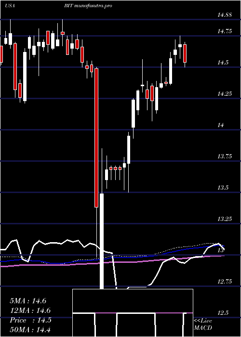Viewport: 241px width, 337px height.
Task: Click the last red candlestick on the right
Action: pos(185,53)
